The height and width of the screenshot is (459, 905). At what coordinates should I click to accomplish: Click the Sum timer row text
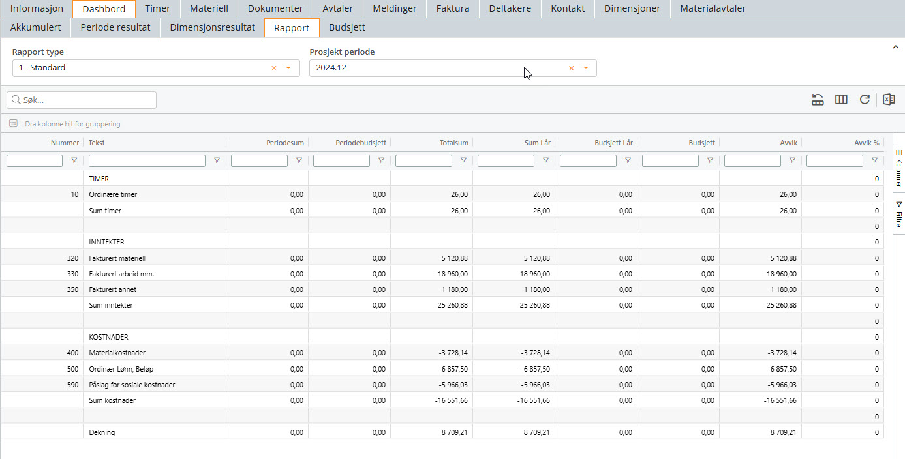[x=105, y=211]
